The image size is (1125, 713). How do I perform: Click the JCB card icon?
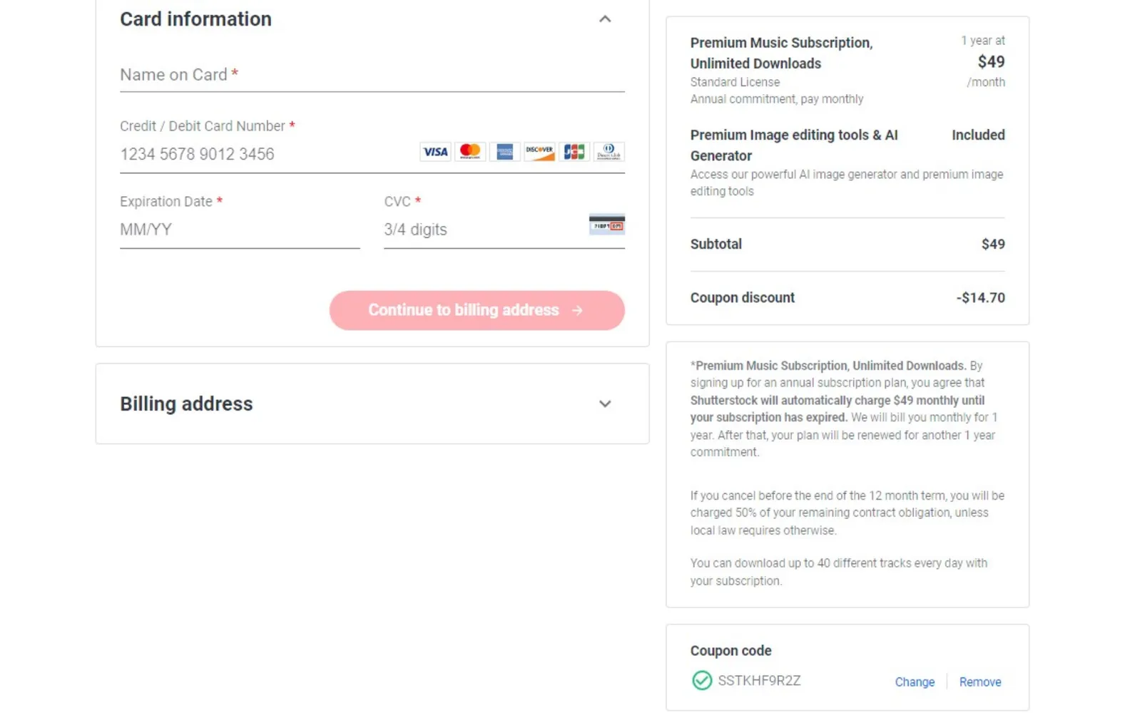tap(574, 152)
